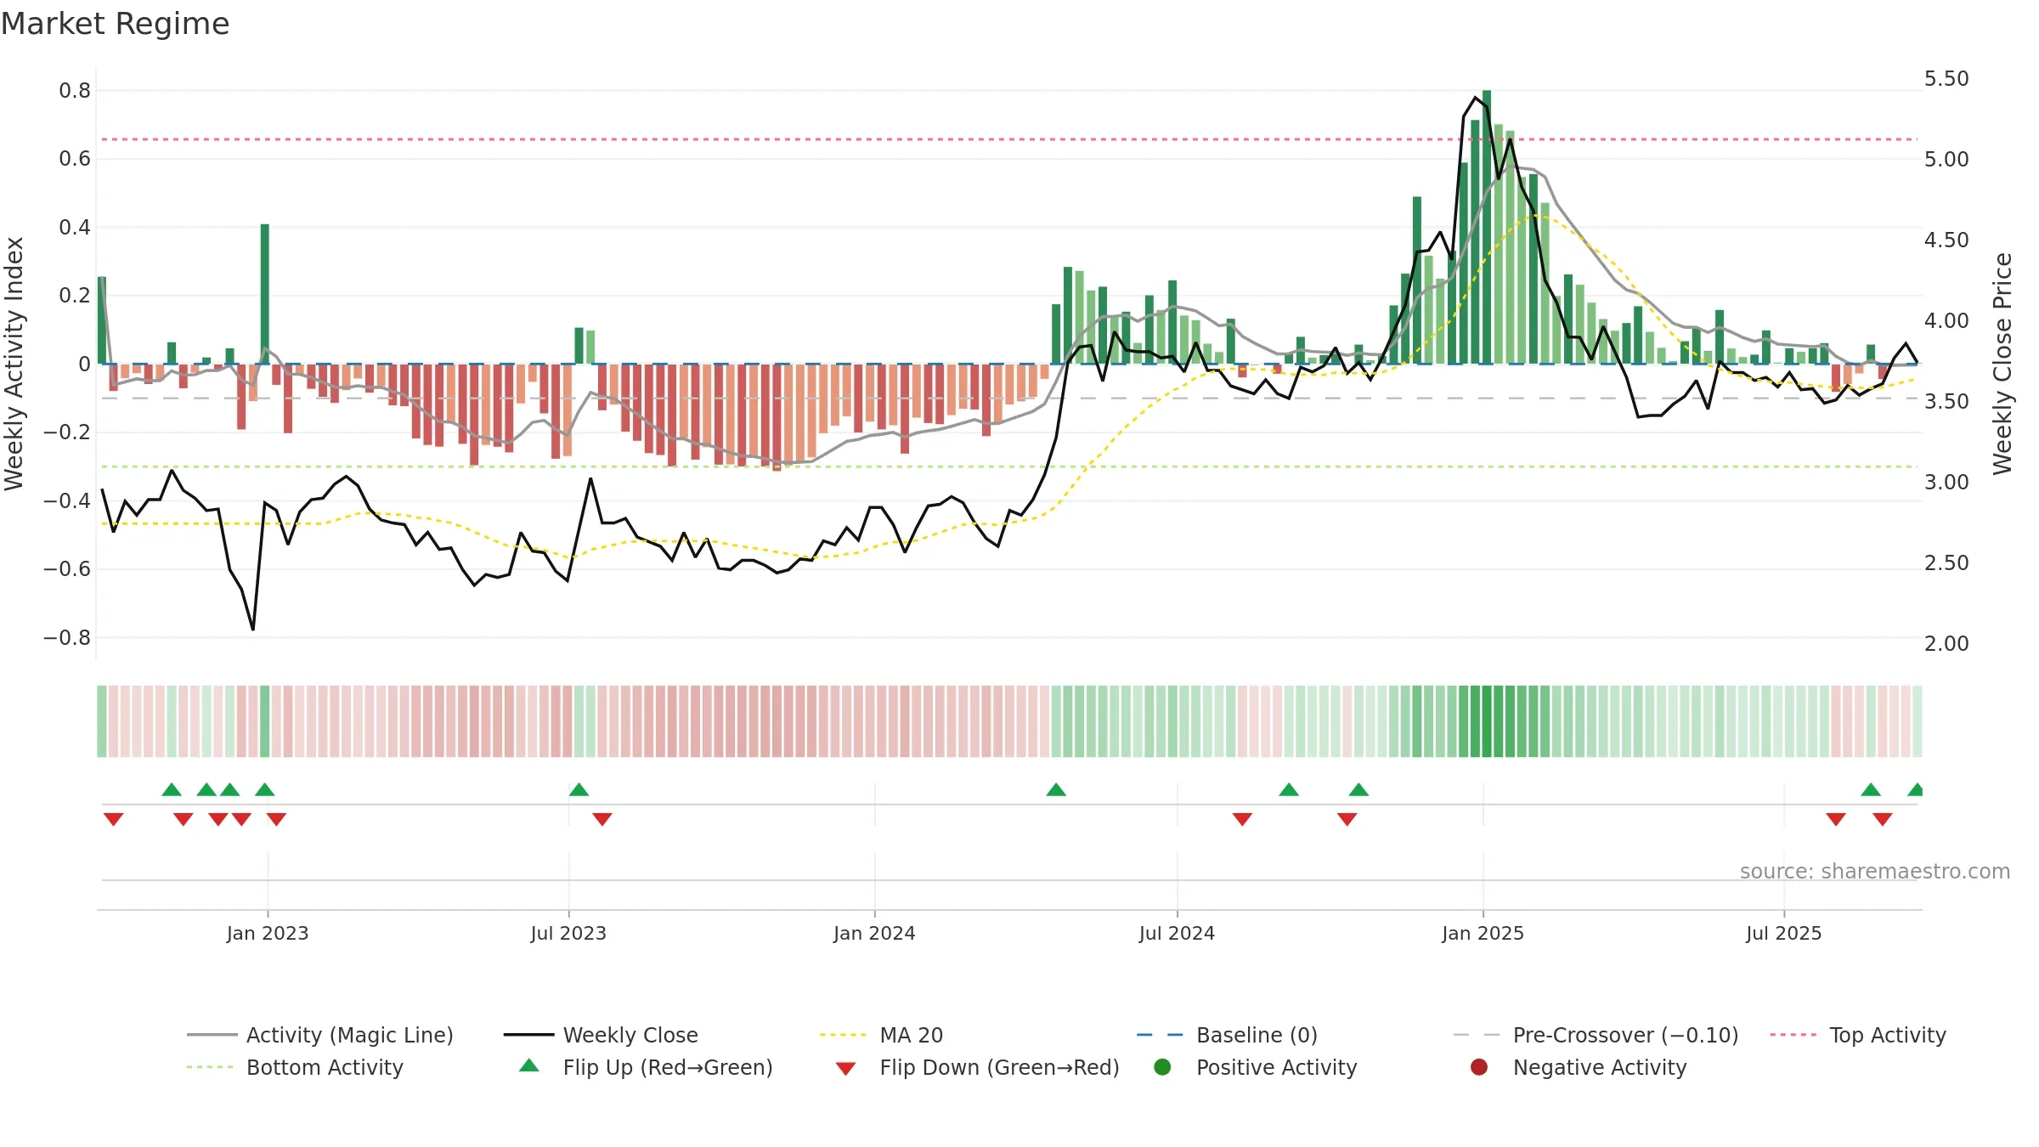2039x1147 pixels.
Task: Toggle the Baseline (0) legend entry
Action: coord(1228,1035)
